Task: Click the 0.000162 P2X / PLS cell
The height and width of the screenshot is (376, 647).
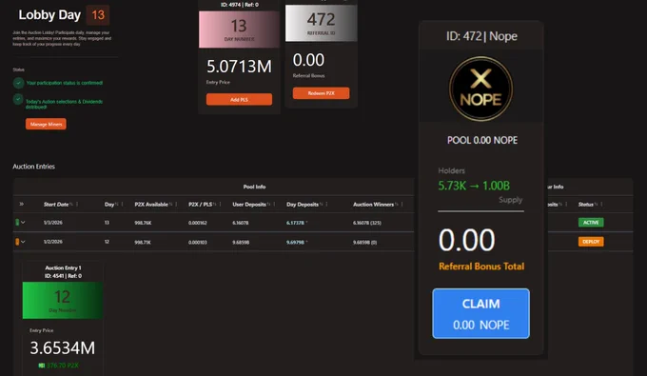Action: pyautogui.click(x=198, y=223)
